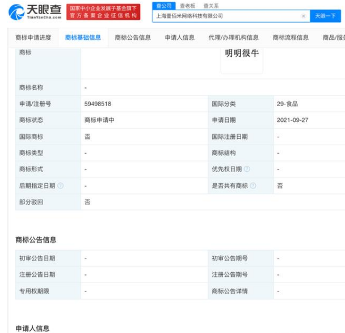Image resolution: width=345 pixels, height=333 pixels.
Task: Switch to the 代理/办理机构信息 tab
Action: click(233, 37)
